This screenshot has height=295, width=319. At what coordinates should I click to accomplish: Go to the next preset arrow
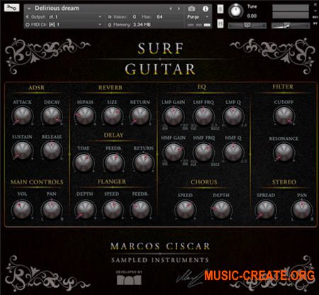[179, 9]
